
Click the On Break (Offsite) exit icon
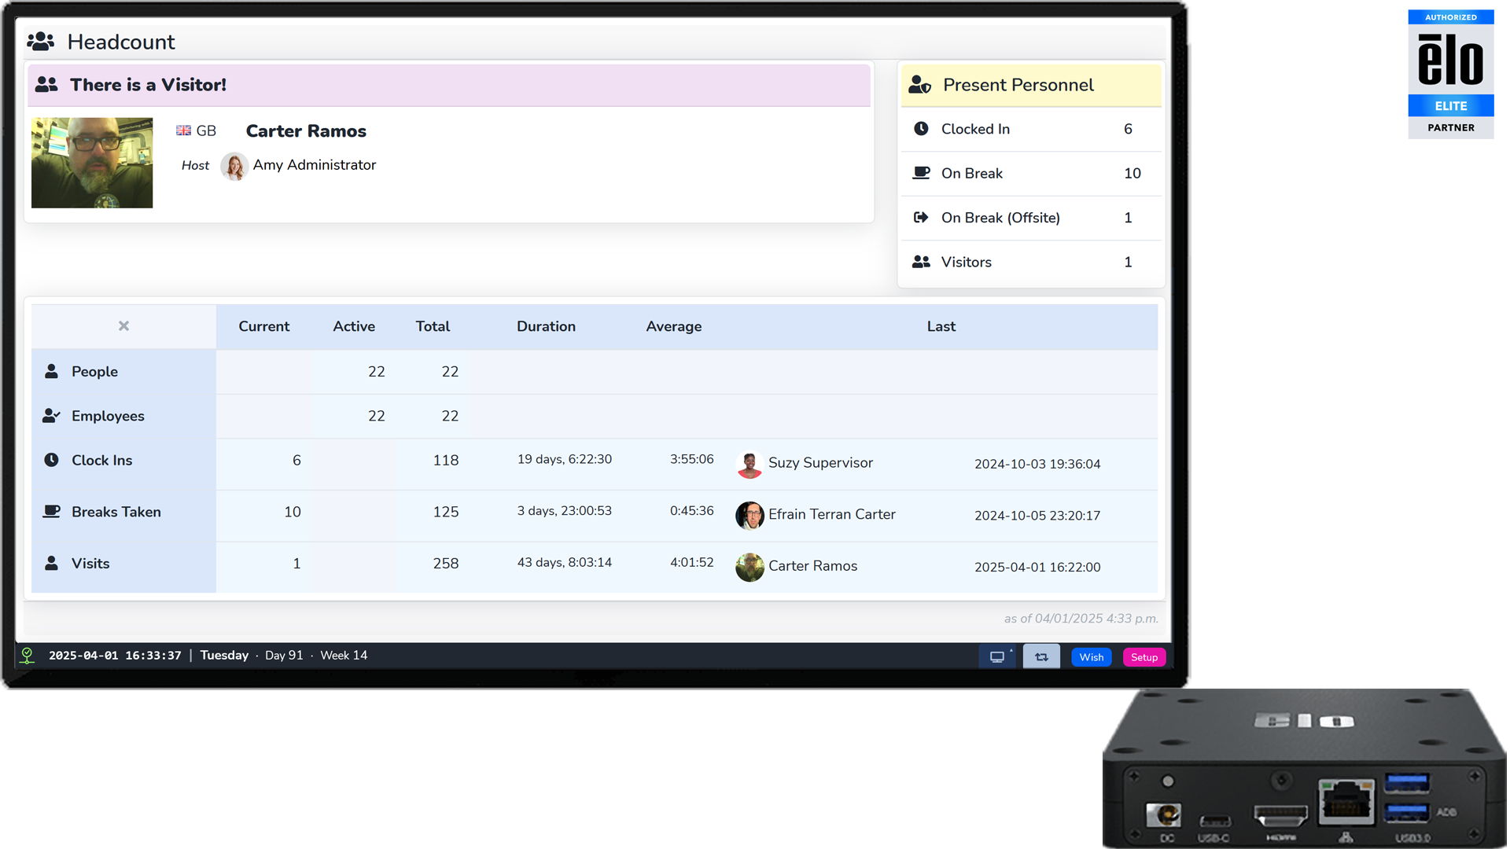pyautogui.click(x=921, y=218)
